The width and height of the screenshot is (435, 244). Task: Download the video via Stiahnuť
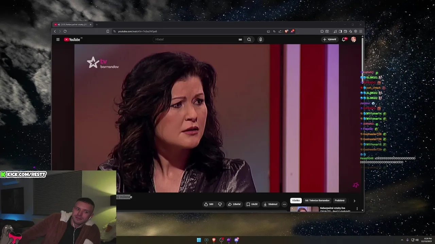[x=271, y=204]
